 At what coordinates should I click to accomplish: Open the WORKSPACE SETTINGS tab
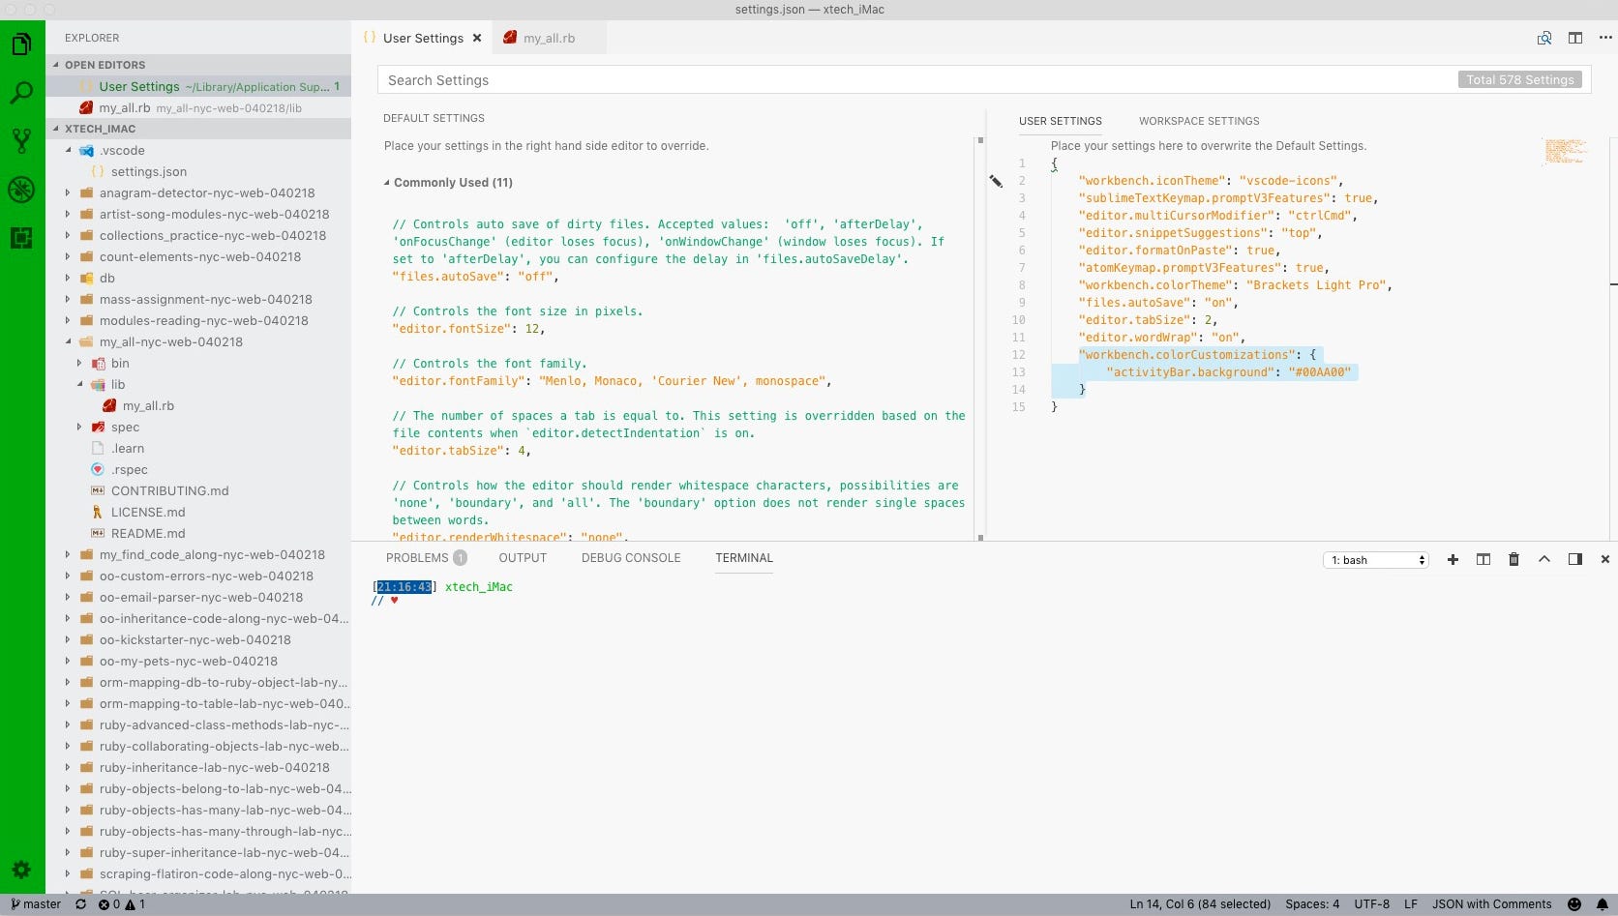pos(1198,121)
